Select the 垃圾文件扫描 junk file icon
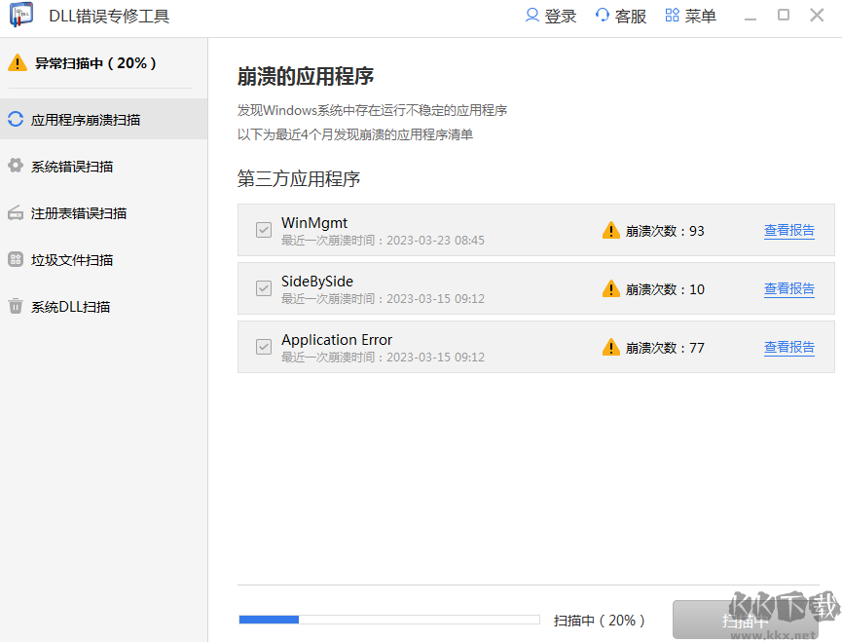Screen dimensions: 842x642 [18, 261]
